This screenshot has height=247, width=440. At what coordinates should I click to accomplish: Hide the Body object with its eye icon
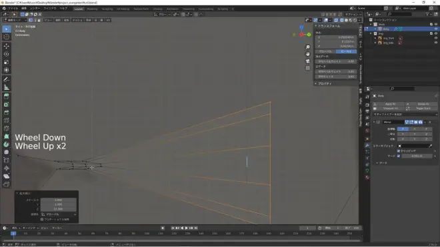(x=436, y=29)
